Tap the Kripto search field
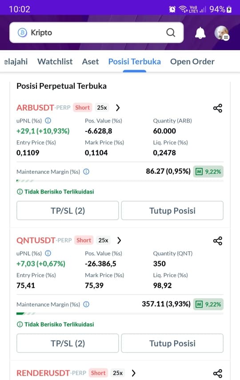The width and height of the screenshot is (240, 380). coord(96,32)
